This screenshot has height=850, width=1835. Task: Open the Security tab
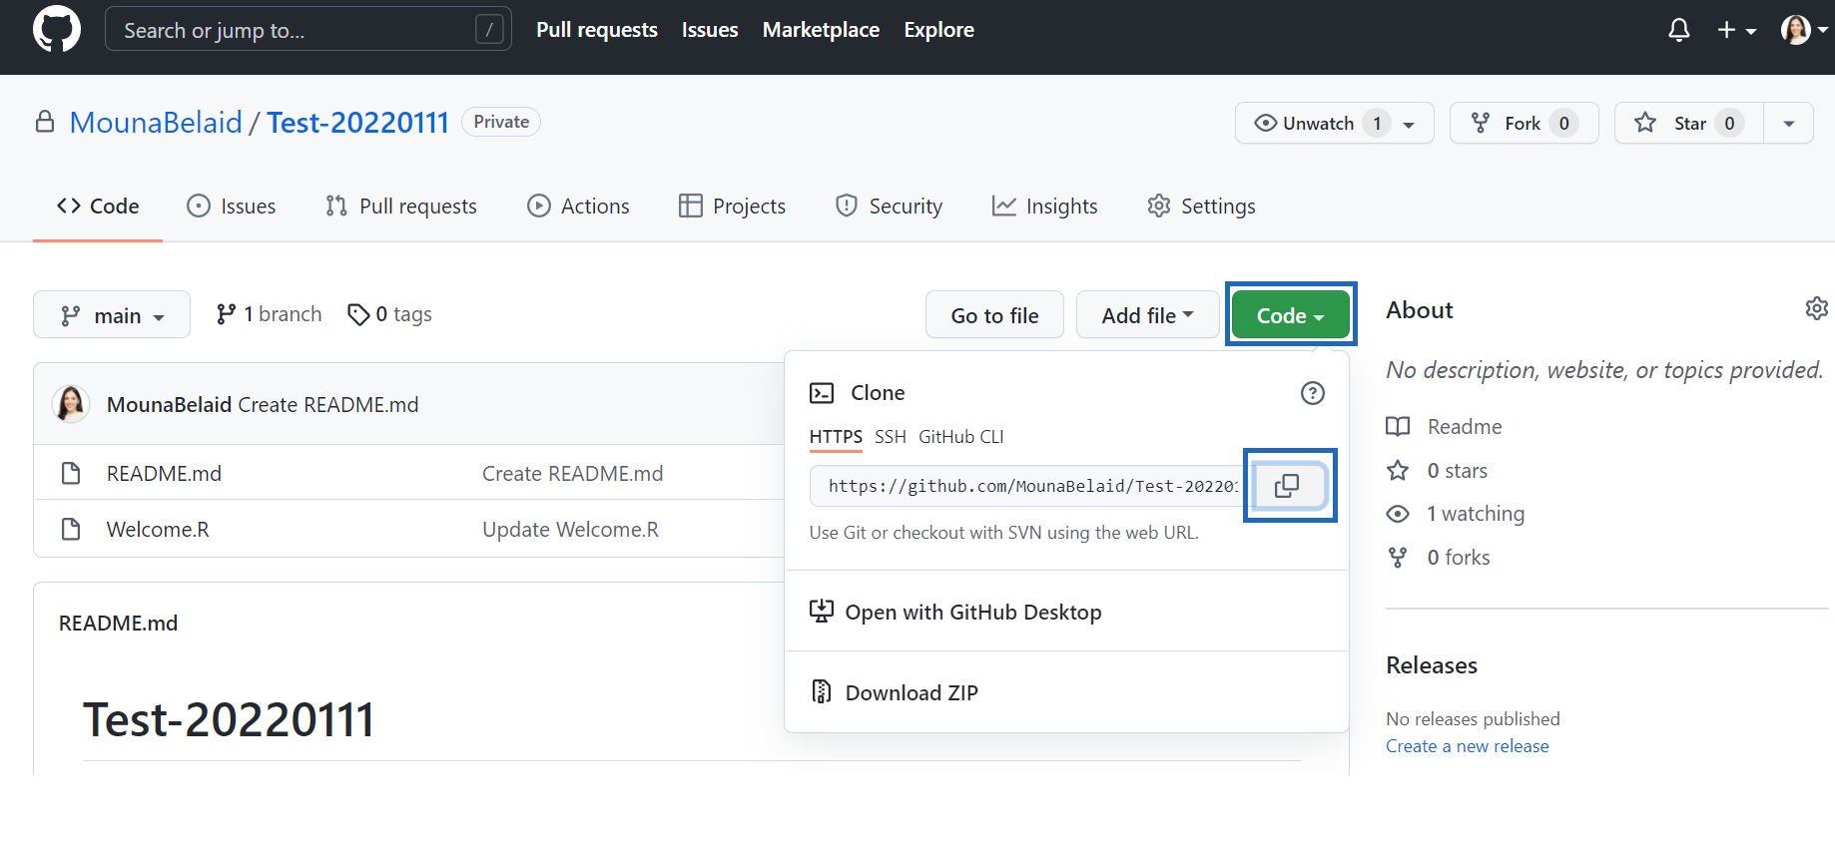pyautogui.click(x=890, y=207)
